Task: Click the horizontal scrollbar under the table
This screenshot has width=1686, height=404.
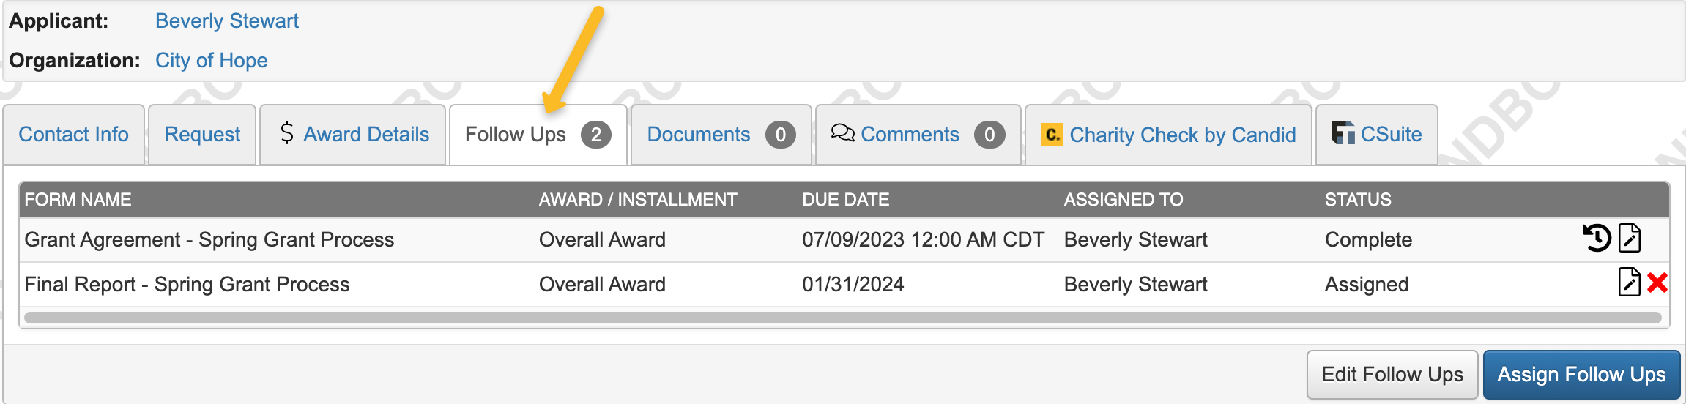Action: tap(843, 318)
